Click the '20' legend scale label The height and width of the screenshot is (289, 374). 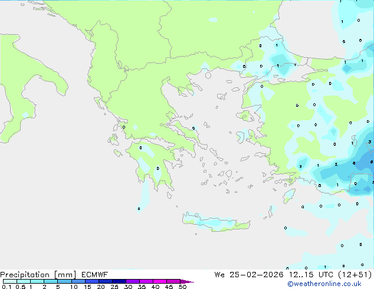(101, 287)
